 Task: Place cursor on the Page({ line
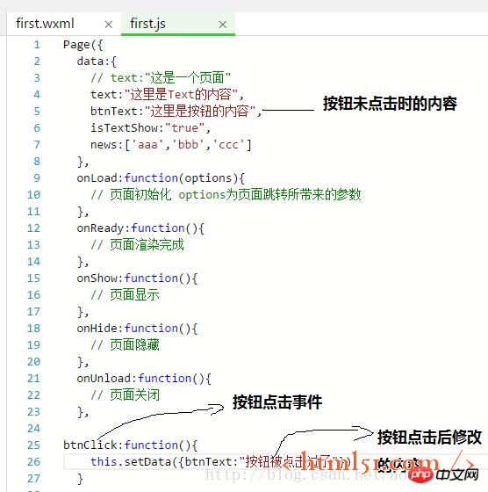coord(83,45)
